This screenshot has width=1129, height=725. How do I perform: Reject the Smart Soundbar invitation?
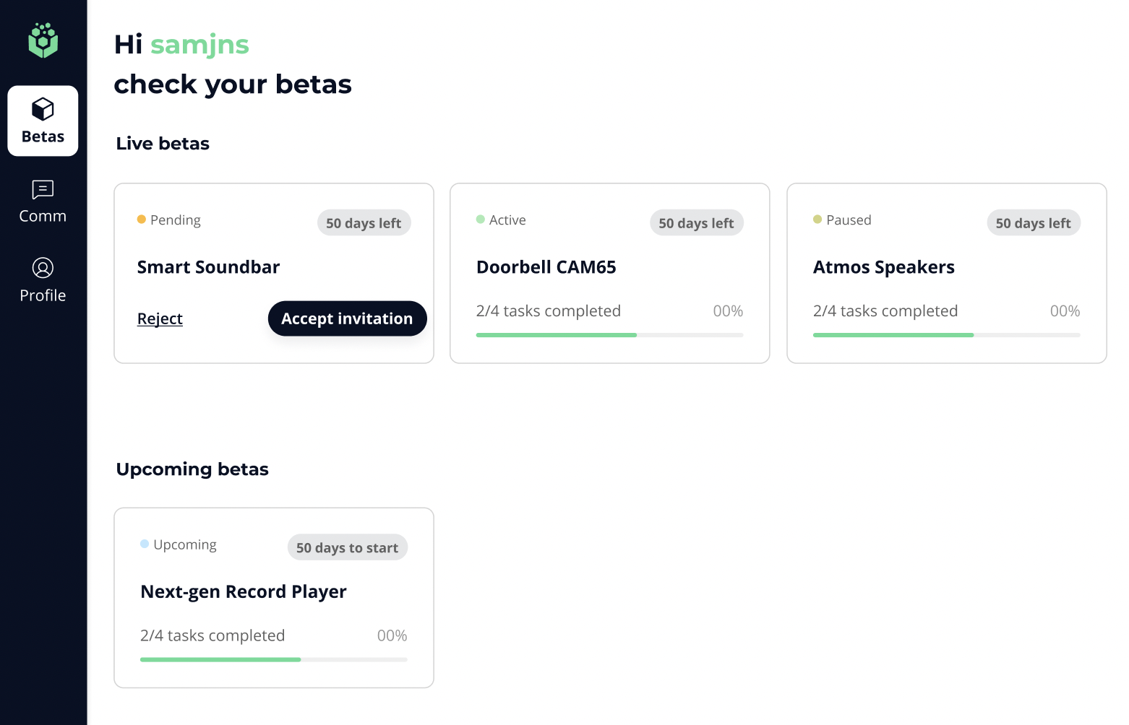pos(160,318)
